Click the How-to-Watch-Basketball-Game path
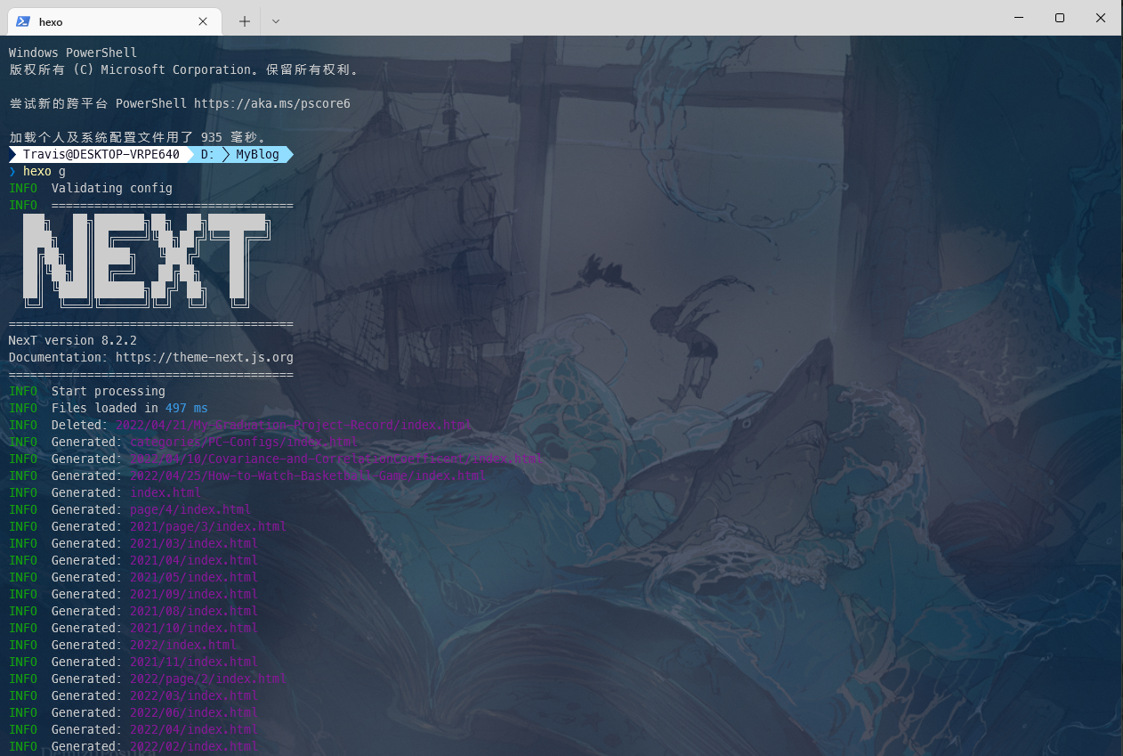 click(x=308, y=476)
